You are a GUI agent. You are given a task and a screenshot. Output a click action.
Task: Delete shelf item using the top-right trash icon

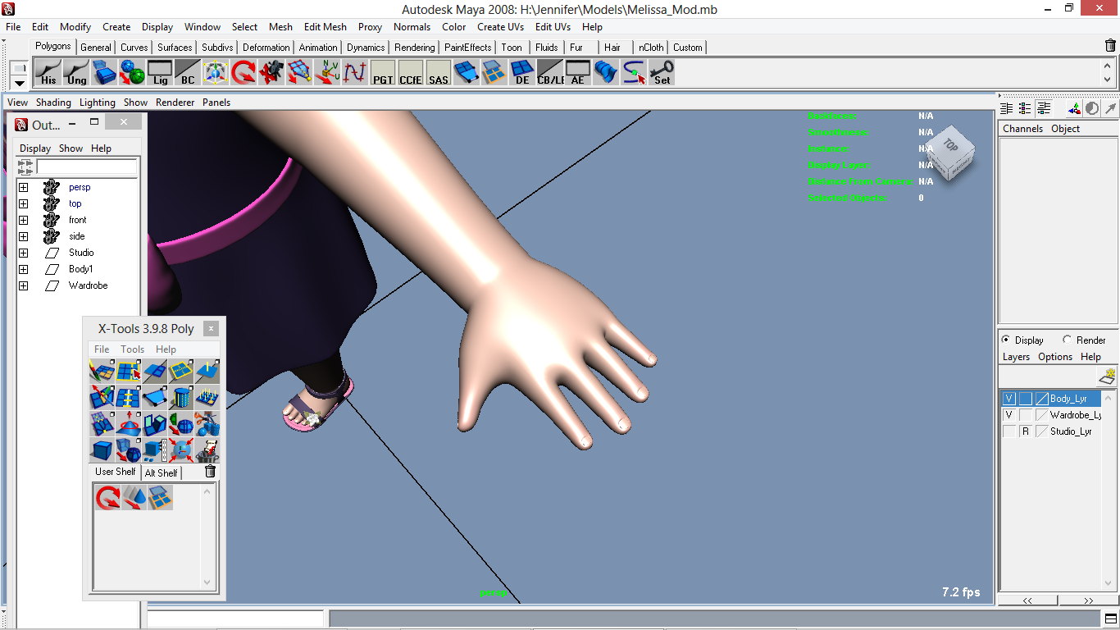click(1111, 46)
